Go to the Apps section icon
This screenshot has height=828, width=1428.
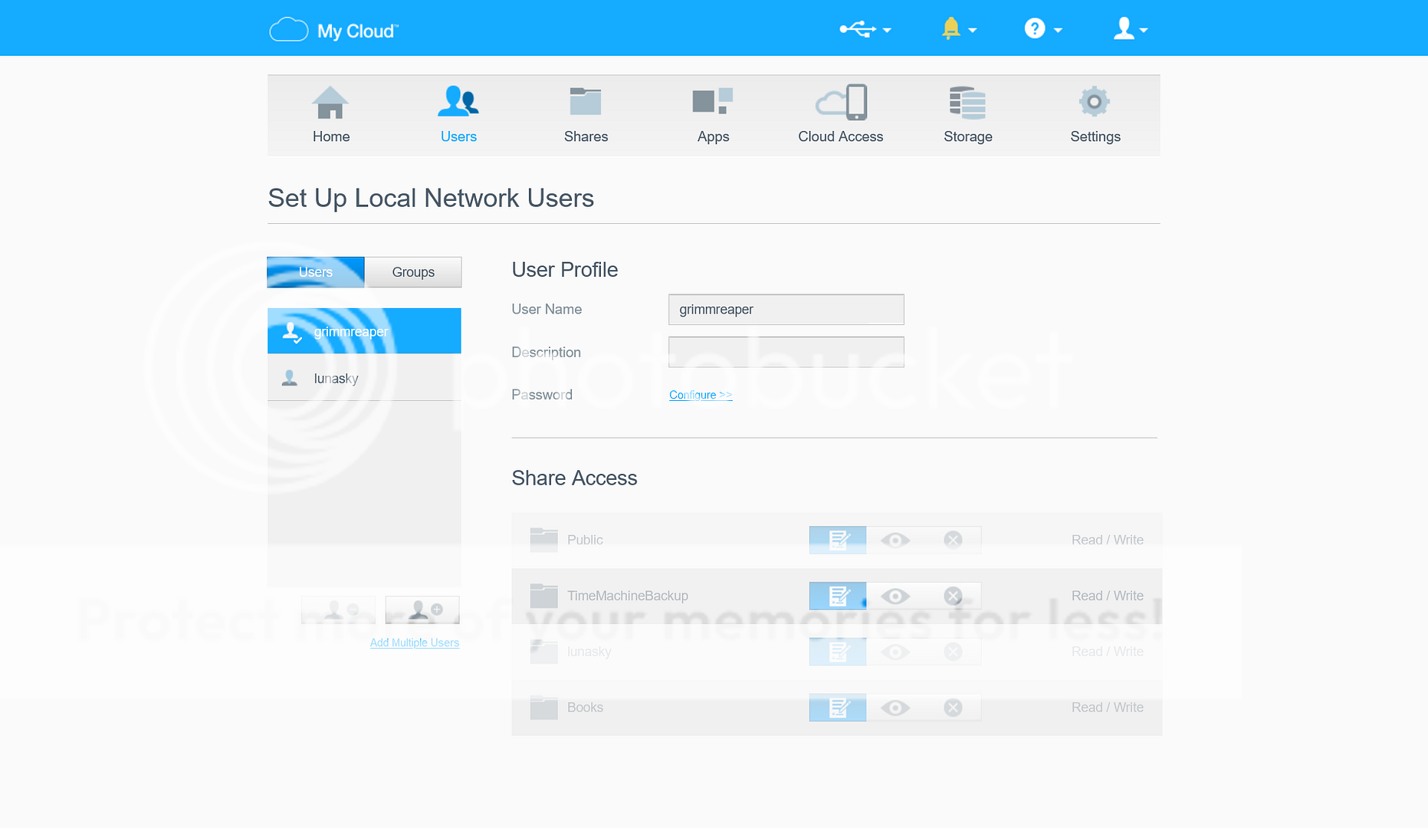(713, 103)
